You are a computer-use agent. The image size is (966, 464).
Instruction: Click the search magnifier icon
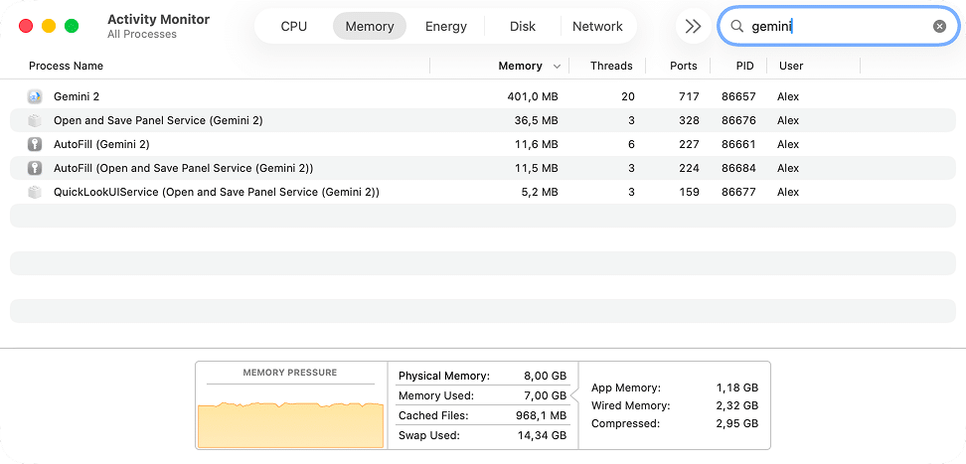tap(736, 26)
